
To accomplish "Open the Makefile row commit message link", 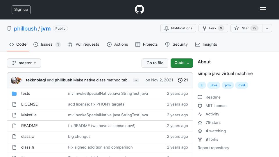I will (108, 115).
